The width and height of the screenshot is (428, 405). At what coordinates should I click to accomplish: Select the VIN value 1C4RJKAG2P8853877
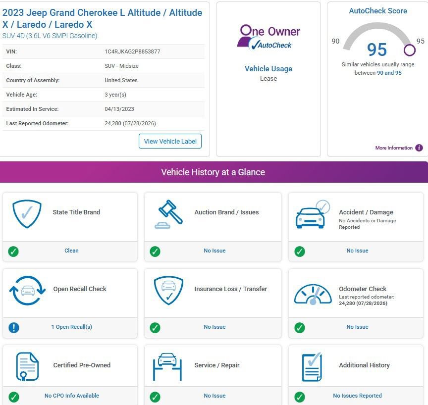pos(132,51)
